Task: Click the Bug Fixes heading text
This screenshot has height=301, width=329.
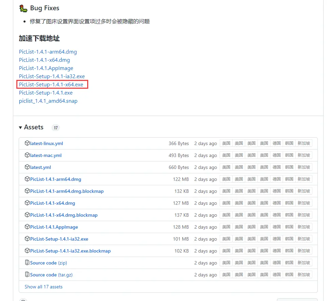Action: click(45, 8)
